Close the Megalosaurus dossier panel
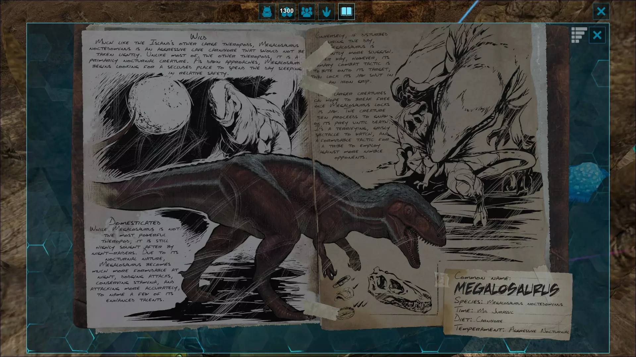636x357 pixels. tap(597, 35)
